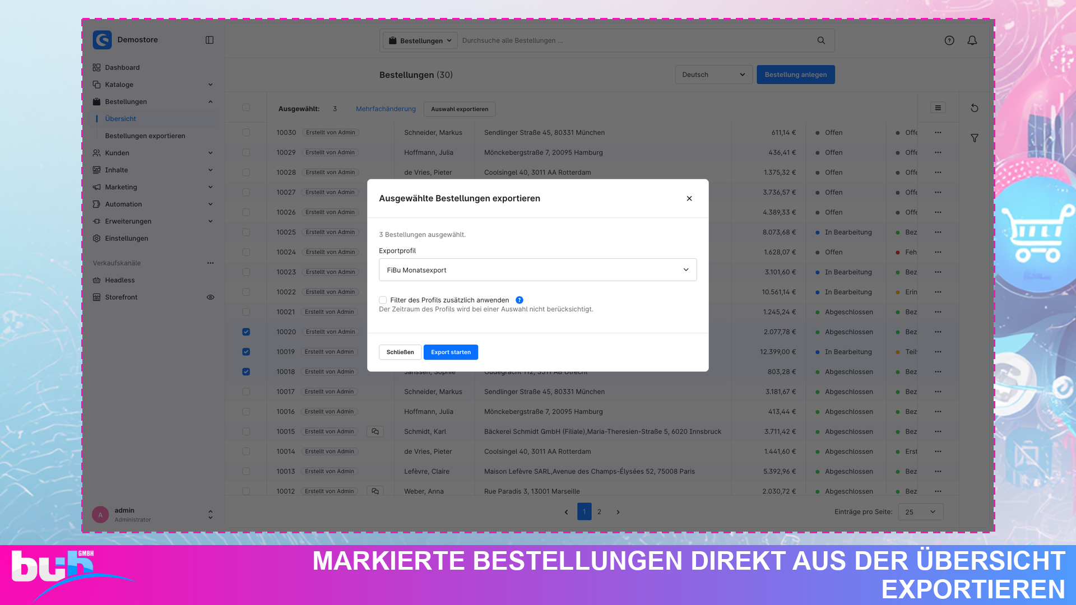Open the Bestellungen search scope dropdown
The width and height of the screenshot is (1076, 605).
[x=420, y=40]
